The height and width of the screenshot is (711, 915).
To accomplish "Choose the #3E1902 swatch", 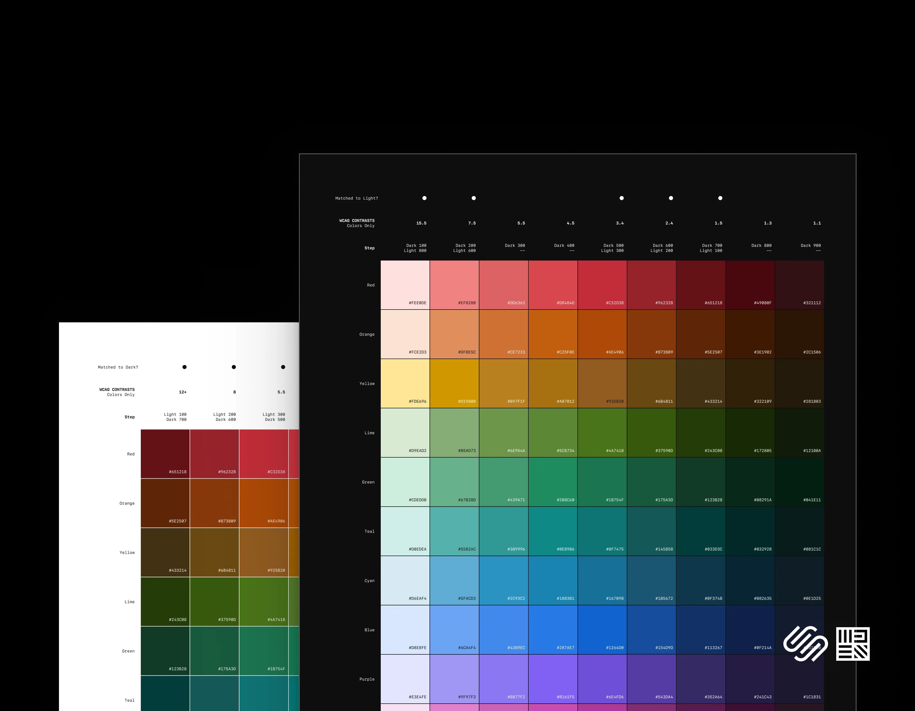I will 750,334.
